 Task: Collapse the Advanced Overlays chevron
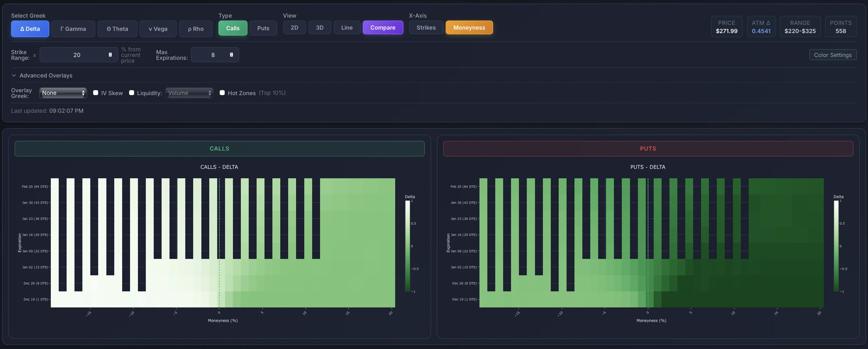tap(14, 75)
